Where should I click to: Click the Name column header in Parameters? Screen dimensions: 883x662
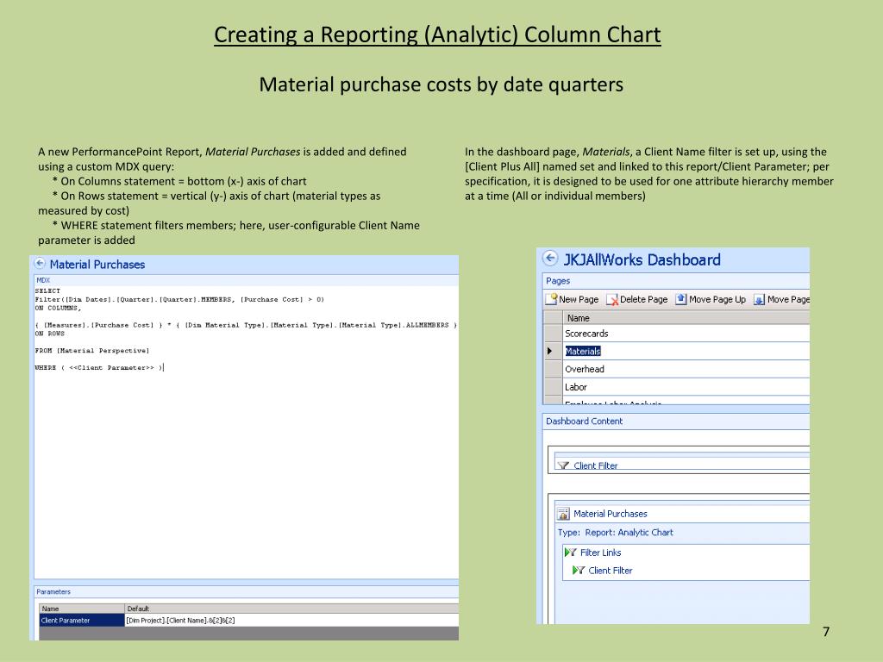(82, 609)
